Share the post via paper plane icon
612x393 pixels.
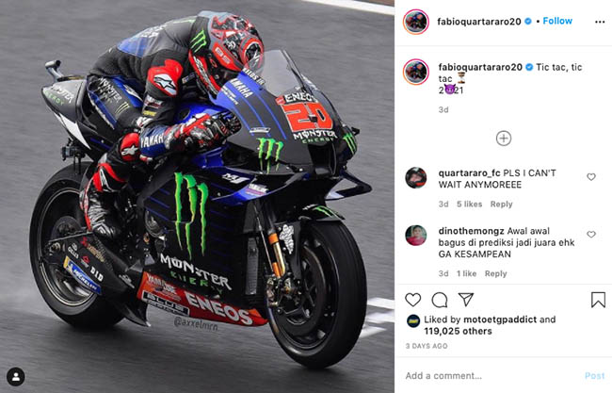pos(466,300)
